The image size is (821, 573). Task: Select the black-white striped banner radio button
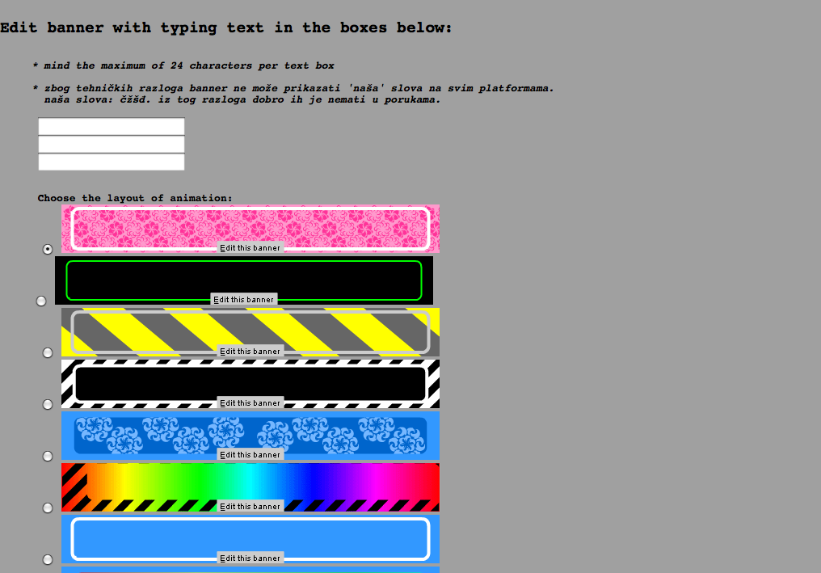tap(48, 404)
